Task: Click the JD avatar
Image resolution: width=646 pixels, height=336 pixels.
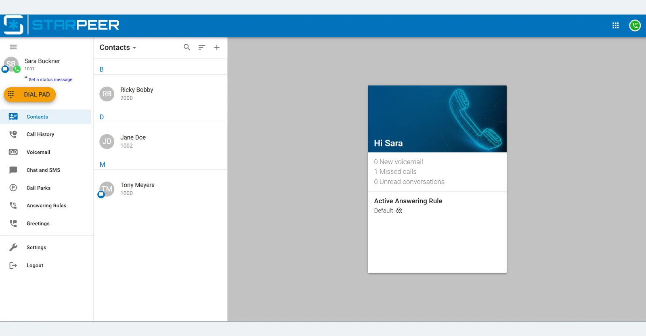Action: [107, 141]
